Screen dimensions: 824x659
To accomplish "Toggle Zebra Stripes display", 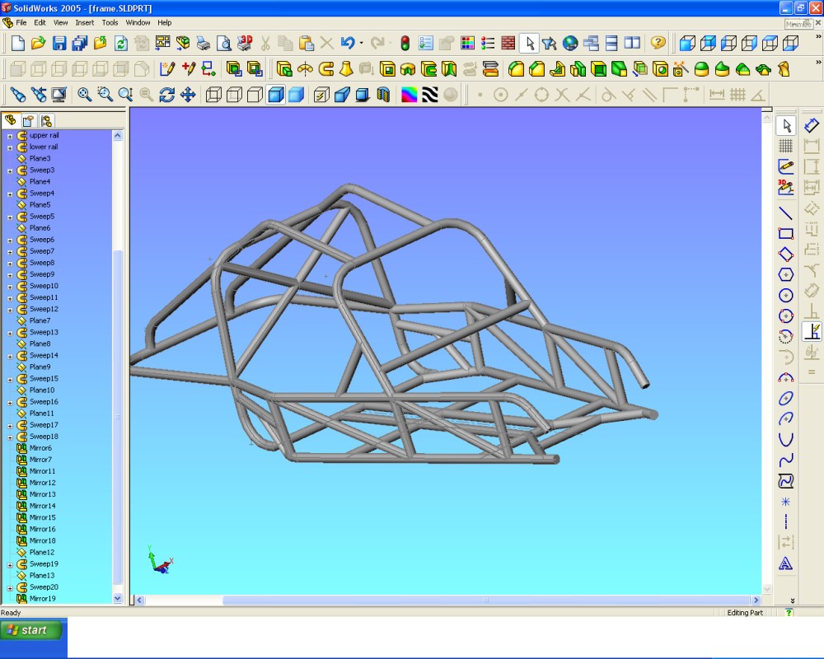I will click(430, 95).
